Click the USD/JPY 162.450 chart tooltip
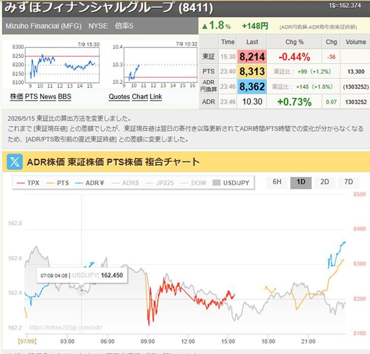This screenshot has height=354, width=370. [x=82, y=275]
